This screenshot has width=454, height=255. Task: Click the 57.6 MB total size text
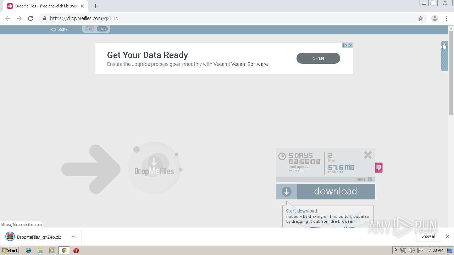(341, 167)
